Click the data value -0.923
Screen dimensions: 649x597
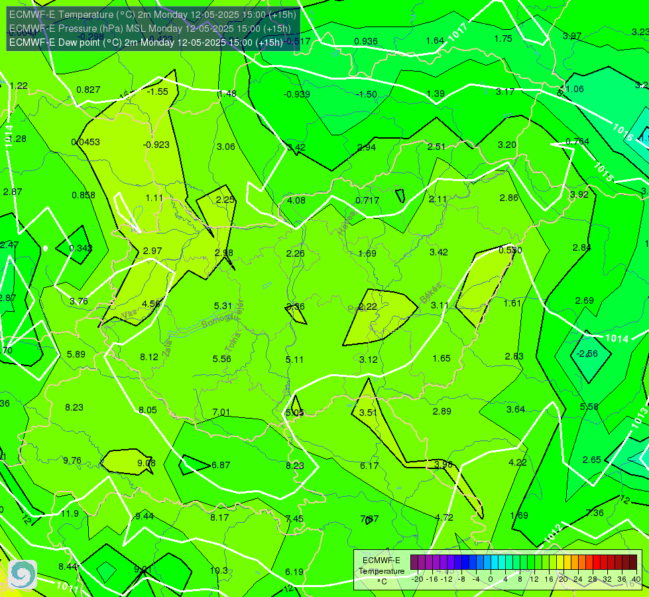click(x=156, y=145)
